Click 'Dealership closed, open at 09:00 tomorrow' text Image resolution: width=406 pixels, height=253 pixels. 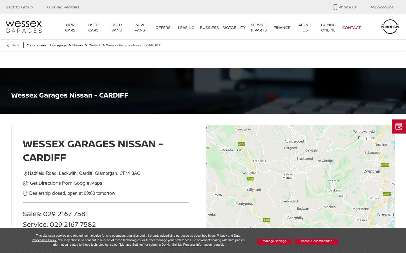click(x=72, y=193)
